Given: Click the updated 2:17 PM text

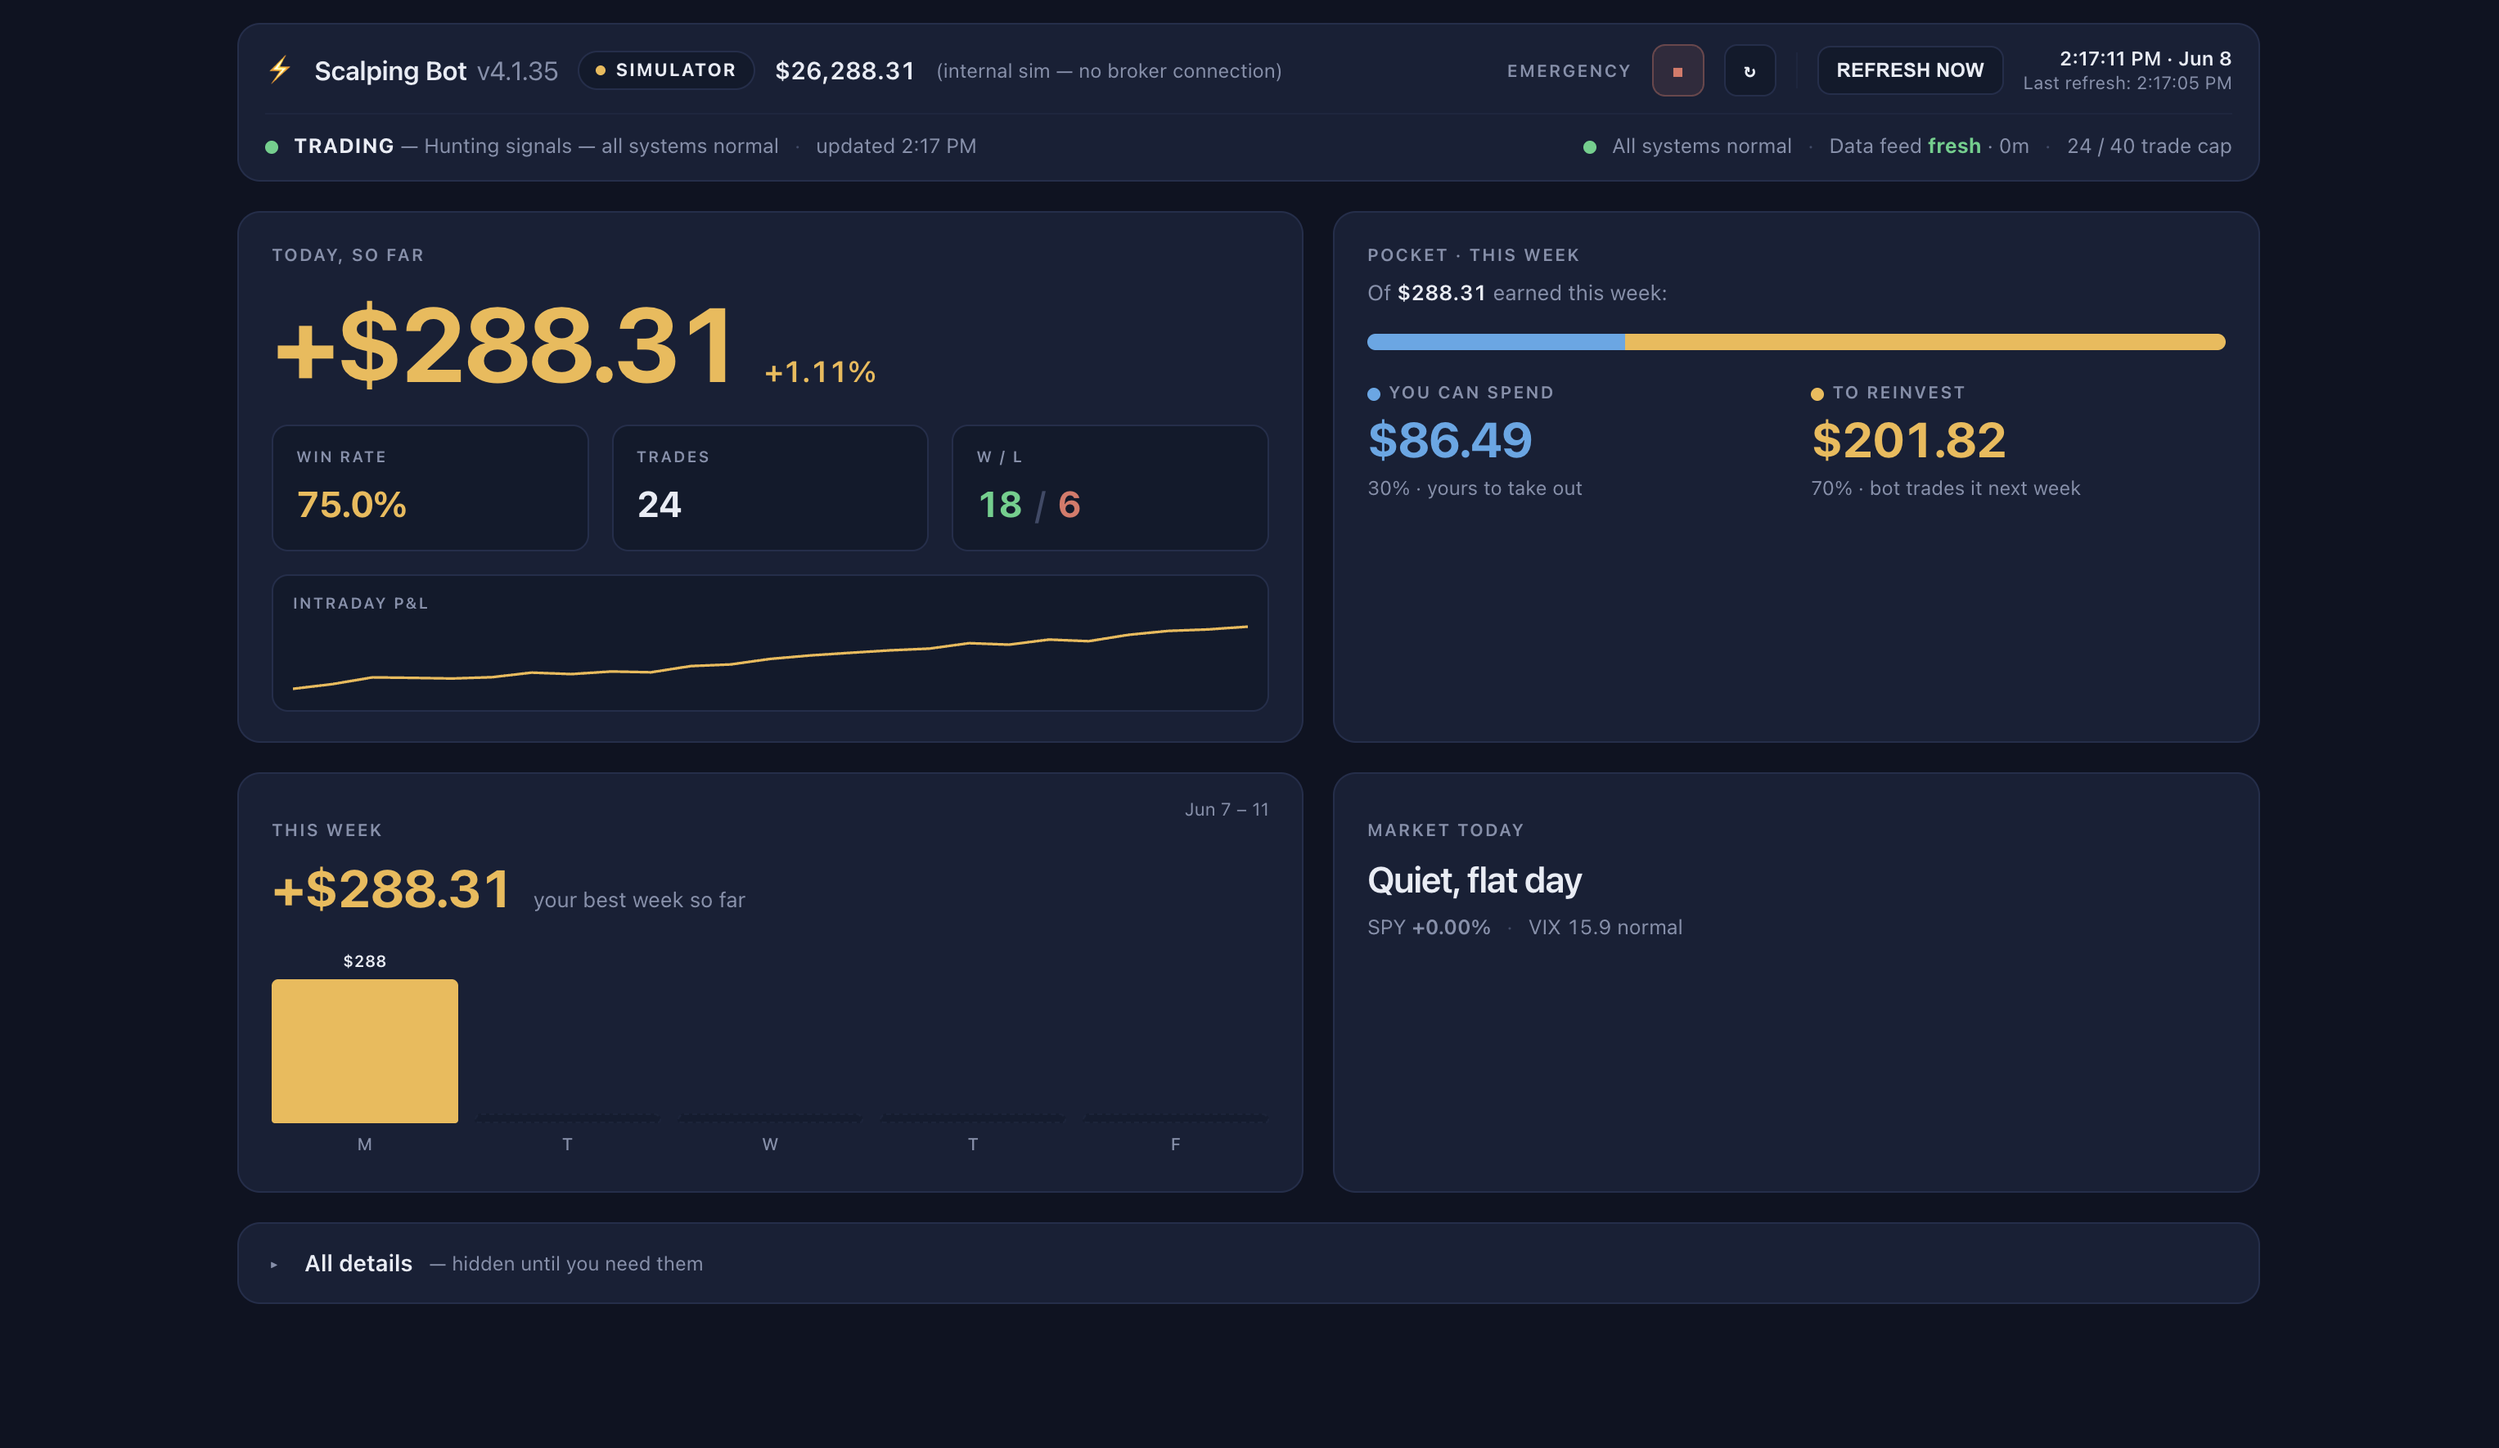Looking at the screenshot, I should pyautogui.click(x=895, y=146).
